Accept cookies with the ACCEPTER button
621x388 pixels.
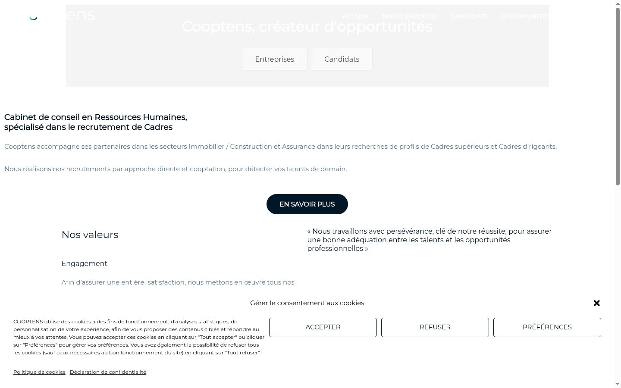tap(323, 327)
